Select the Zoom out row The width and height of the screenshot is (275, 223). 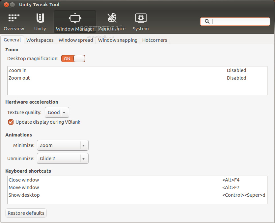(x=137, y=78)
